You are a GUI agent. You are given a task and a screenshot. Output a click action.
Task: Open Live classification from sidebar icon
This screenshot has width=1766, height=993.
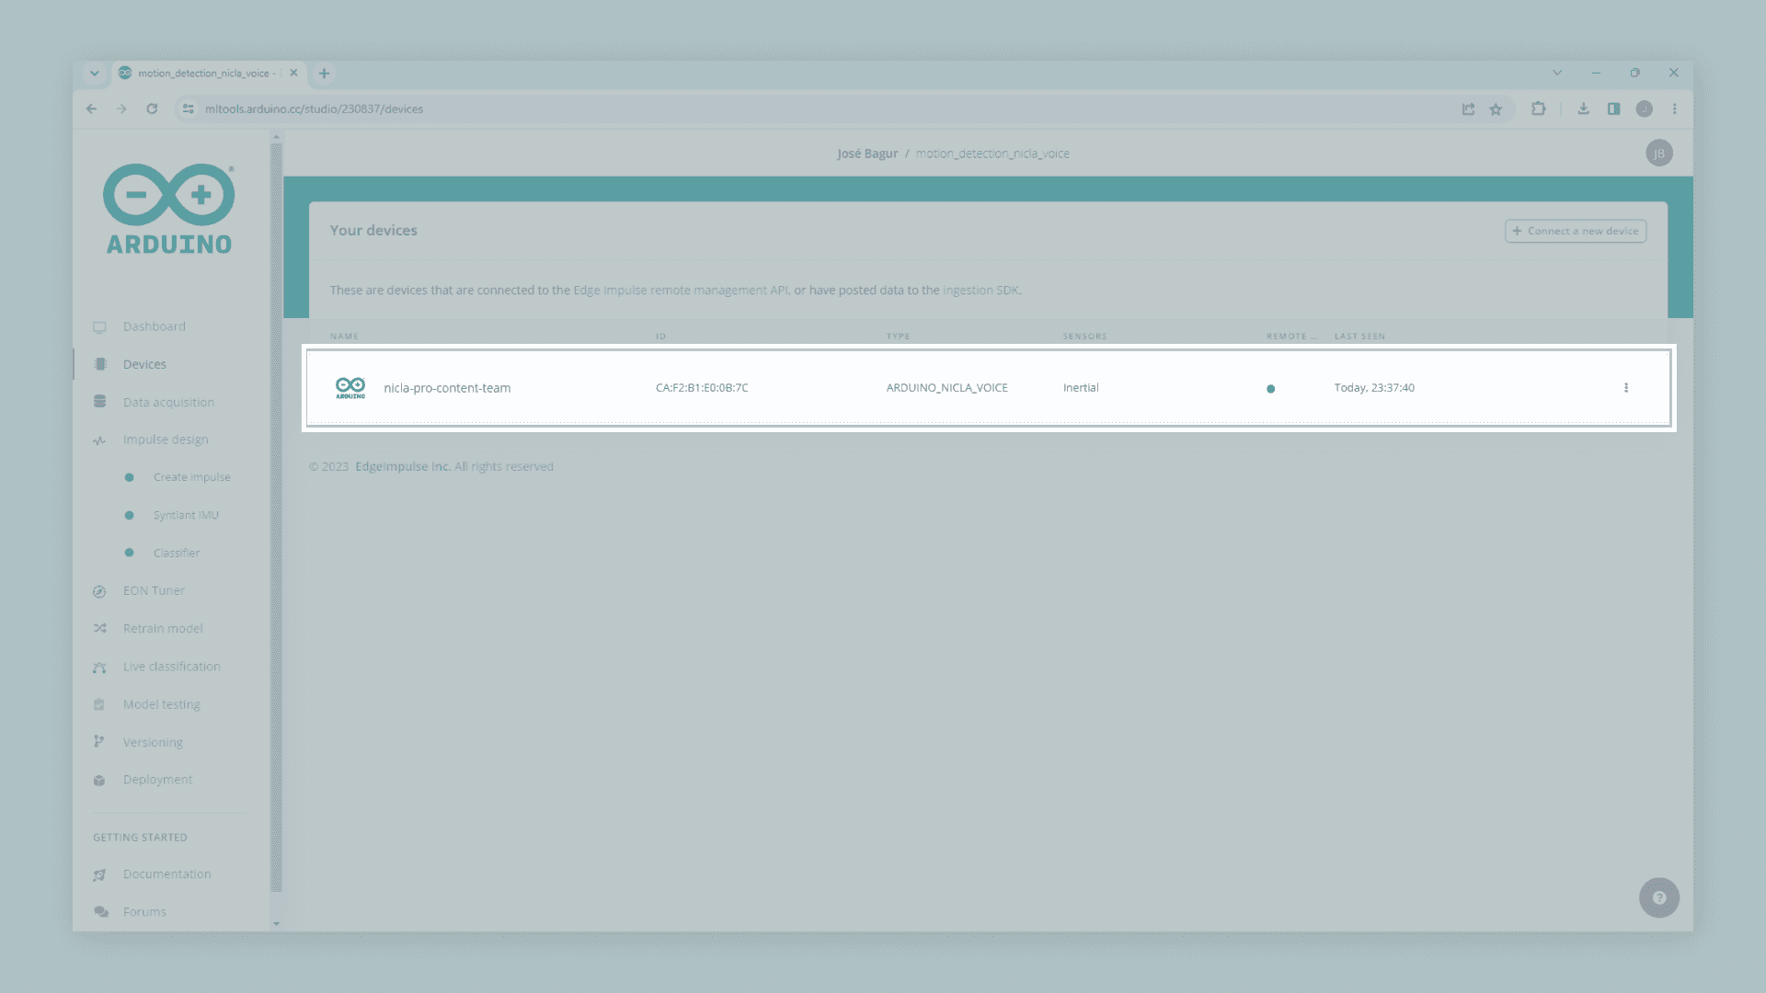[99, 668]
